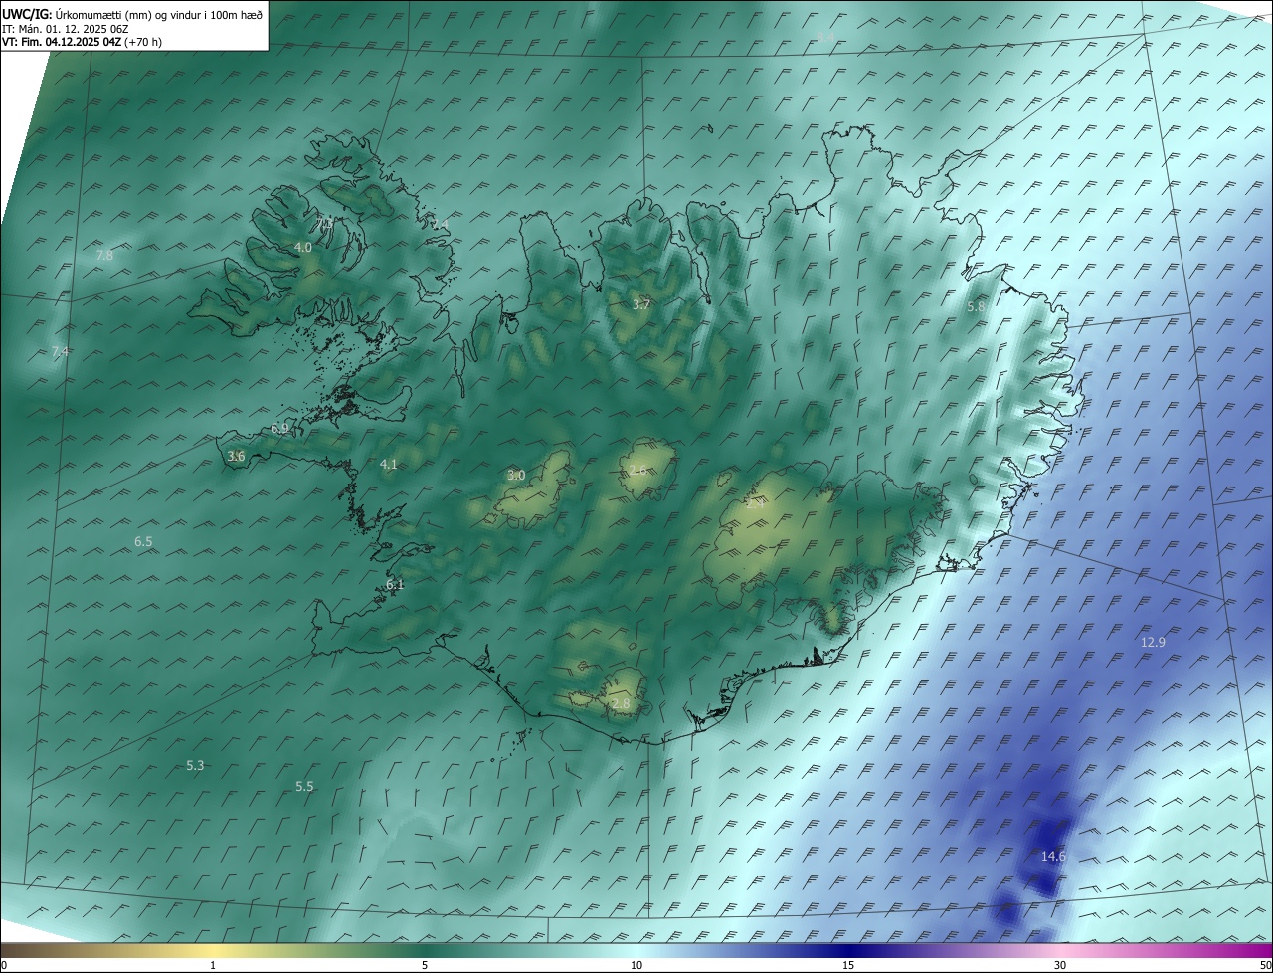Click the 'UWC/IG:' title text
Viewport: 1273px width, 973px height.
(x=27, y=15)
